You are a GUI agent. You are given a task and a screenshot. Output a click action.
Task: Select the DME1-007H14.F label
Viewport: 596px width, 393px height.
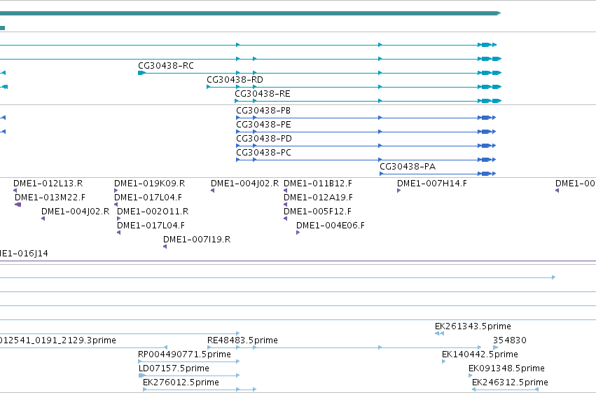432,184
